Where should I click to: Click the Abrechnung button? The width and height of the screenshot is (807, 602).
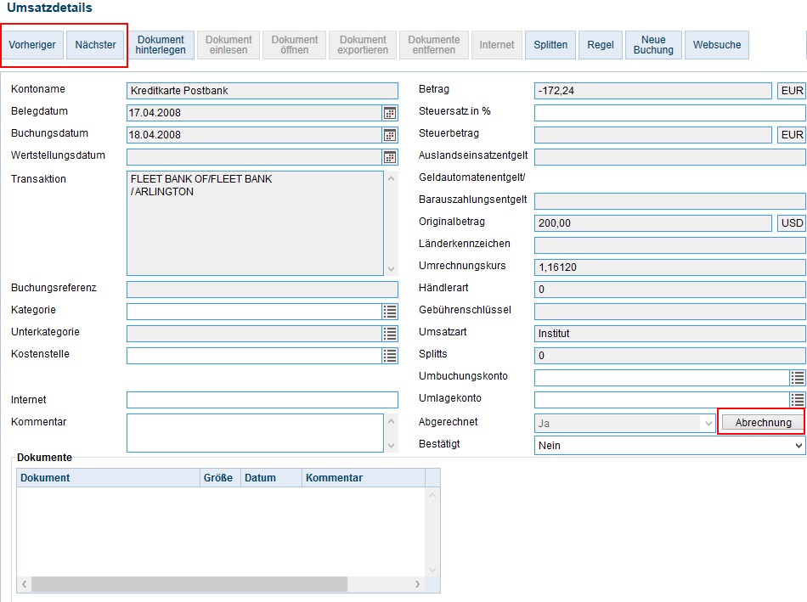(x=763, y=423)
